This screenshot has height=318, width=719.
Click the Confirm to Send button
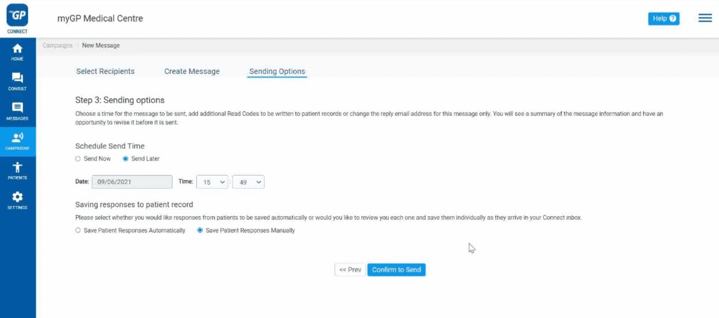pyautogui.click(x=396, y=270)
